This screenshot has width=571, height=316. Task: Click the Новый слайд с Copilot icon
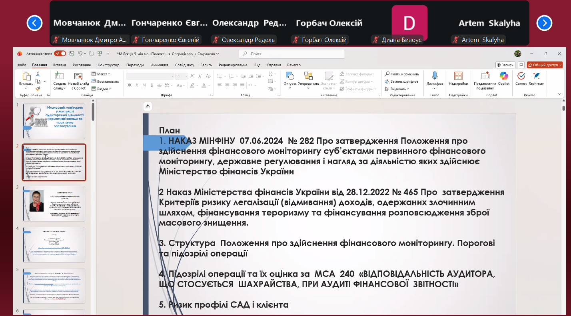click(x=78, y=76)
